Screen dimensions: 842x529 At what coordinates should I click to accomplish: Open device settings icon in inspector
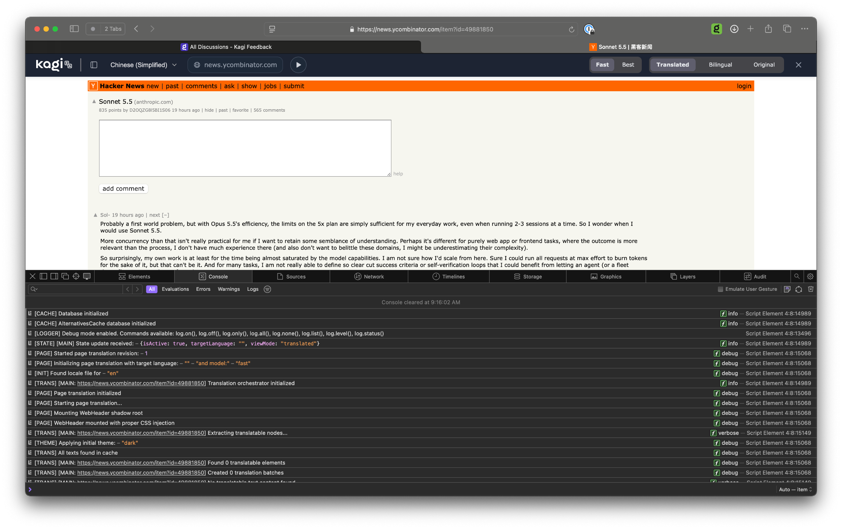pyautogui.click(x=87, y=276)
